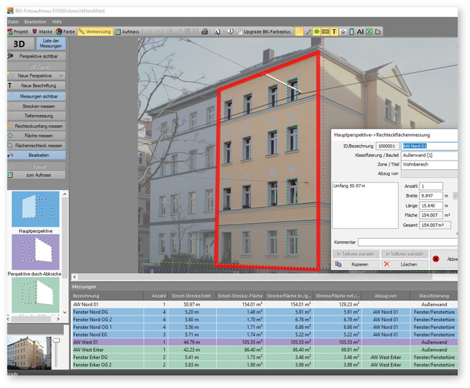
Task: Toggle Perspektive sichtbar
Action: (x=38, y=55)
